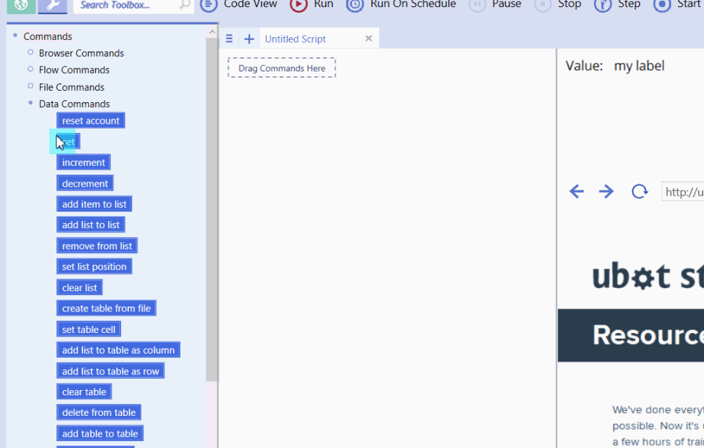Refresh the embedded browser page
The height and width of the screenshot is (448, 704).
click(640, 191)
